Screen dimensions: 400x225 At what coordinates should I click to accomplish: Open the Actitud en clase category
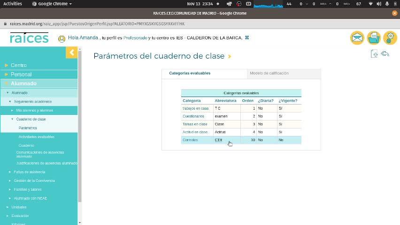[195, 132]
